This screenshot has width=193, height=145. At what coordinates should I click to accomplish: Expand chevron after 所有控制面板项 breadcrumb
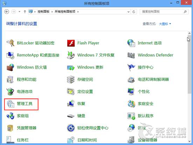click(78, 12)
